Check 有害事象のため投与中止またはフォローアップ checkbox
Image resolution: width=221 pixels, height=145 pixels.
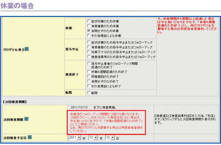pos(89,47)
